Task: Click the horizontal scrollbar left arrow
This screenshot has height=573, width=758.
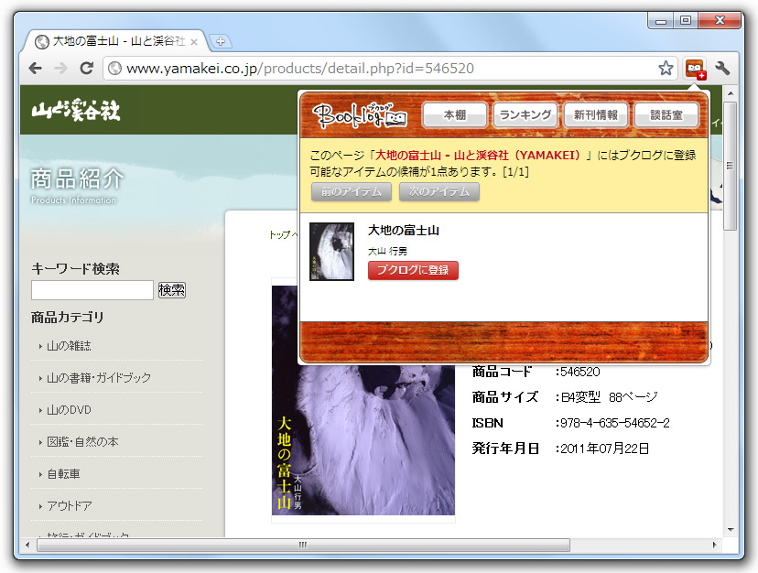Action: click(27, 545)
